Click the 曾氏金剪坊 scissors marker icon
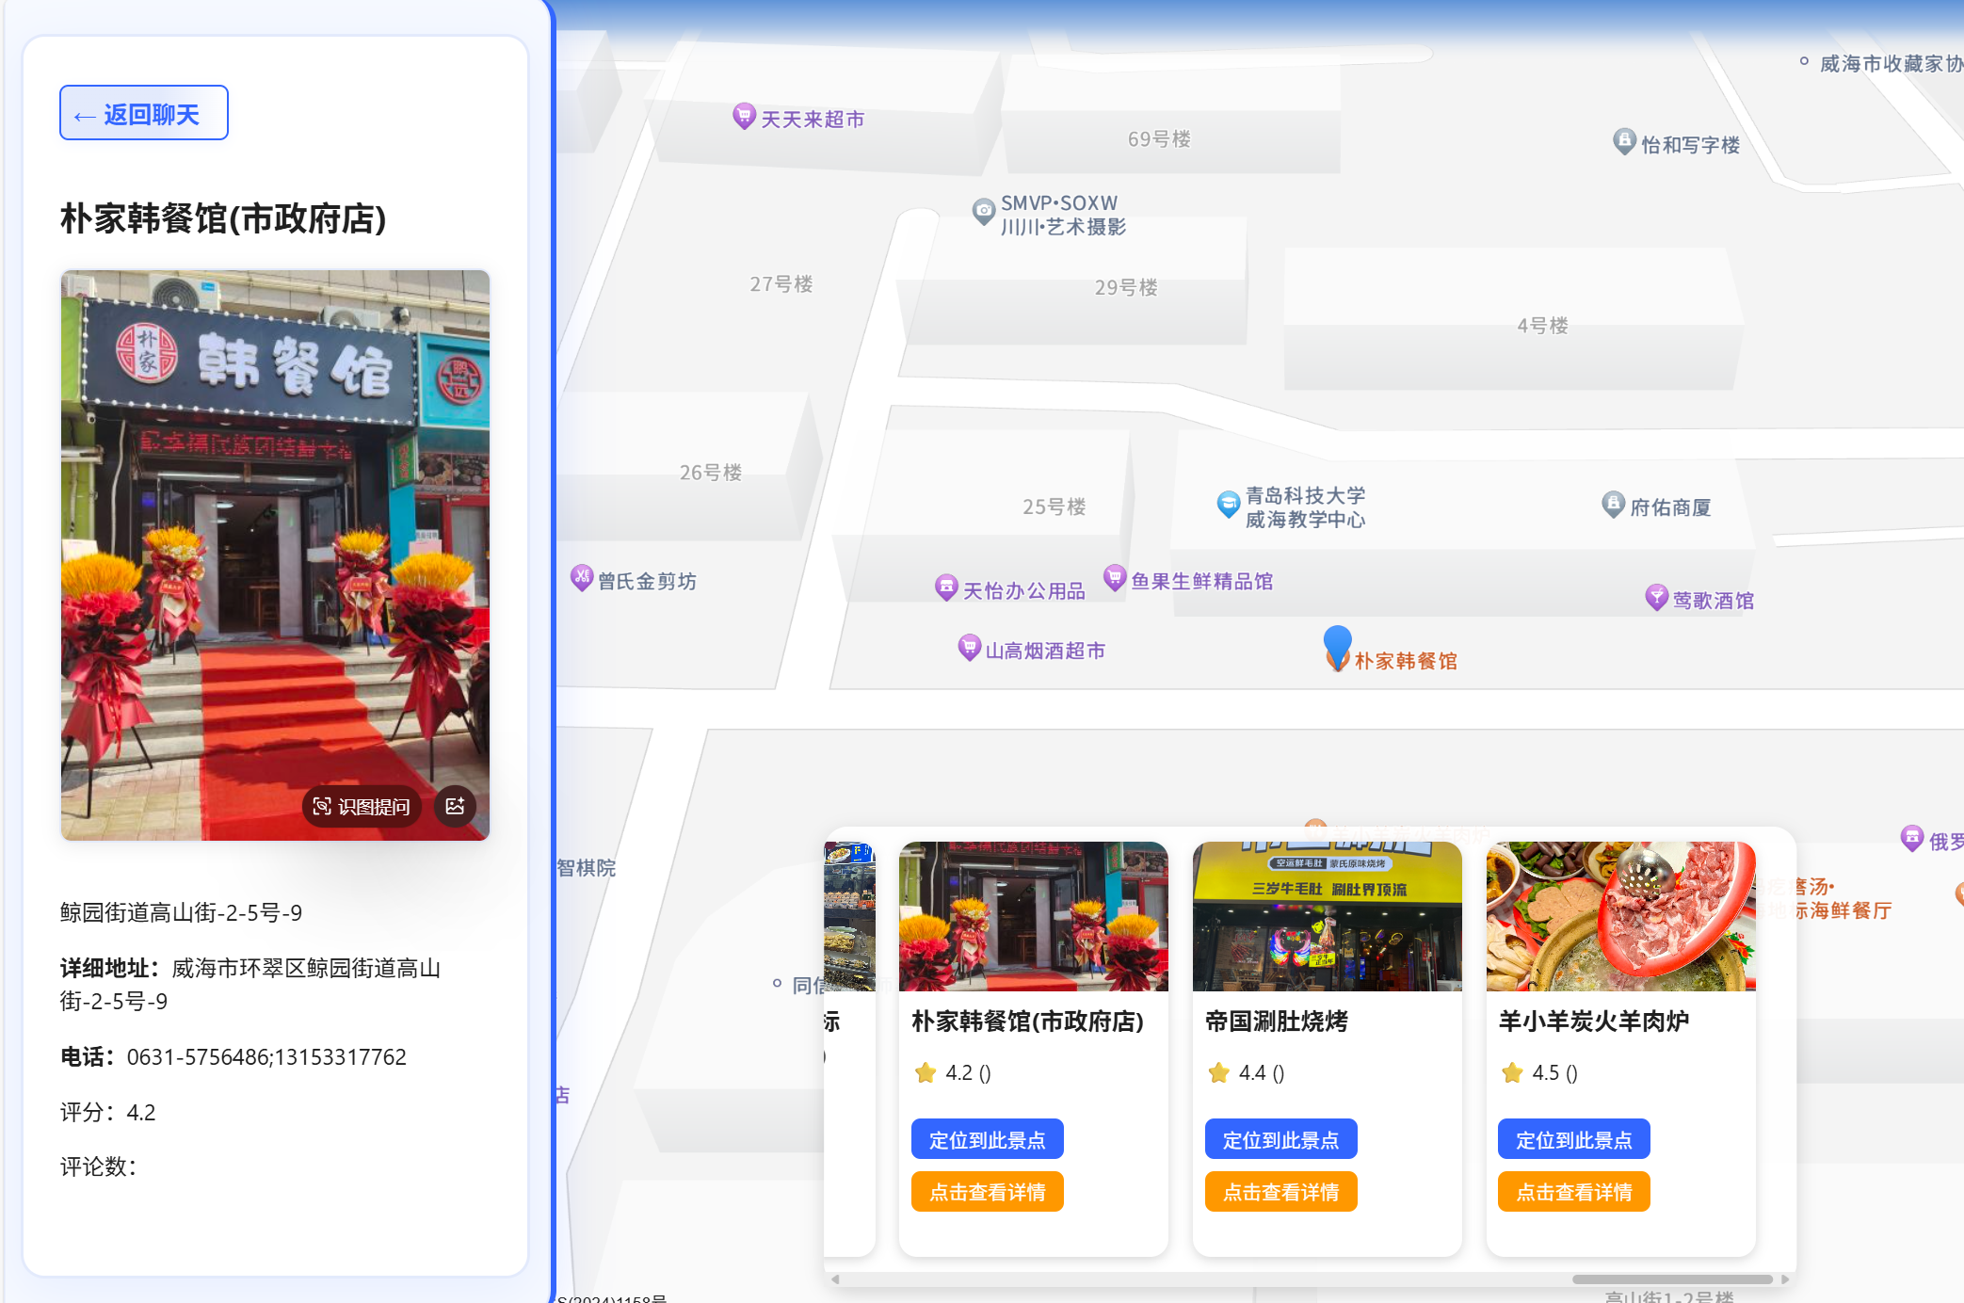1964x1303 pixels. 582,577
